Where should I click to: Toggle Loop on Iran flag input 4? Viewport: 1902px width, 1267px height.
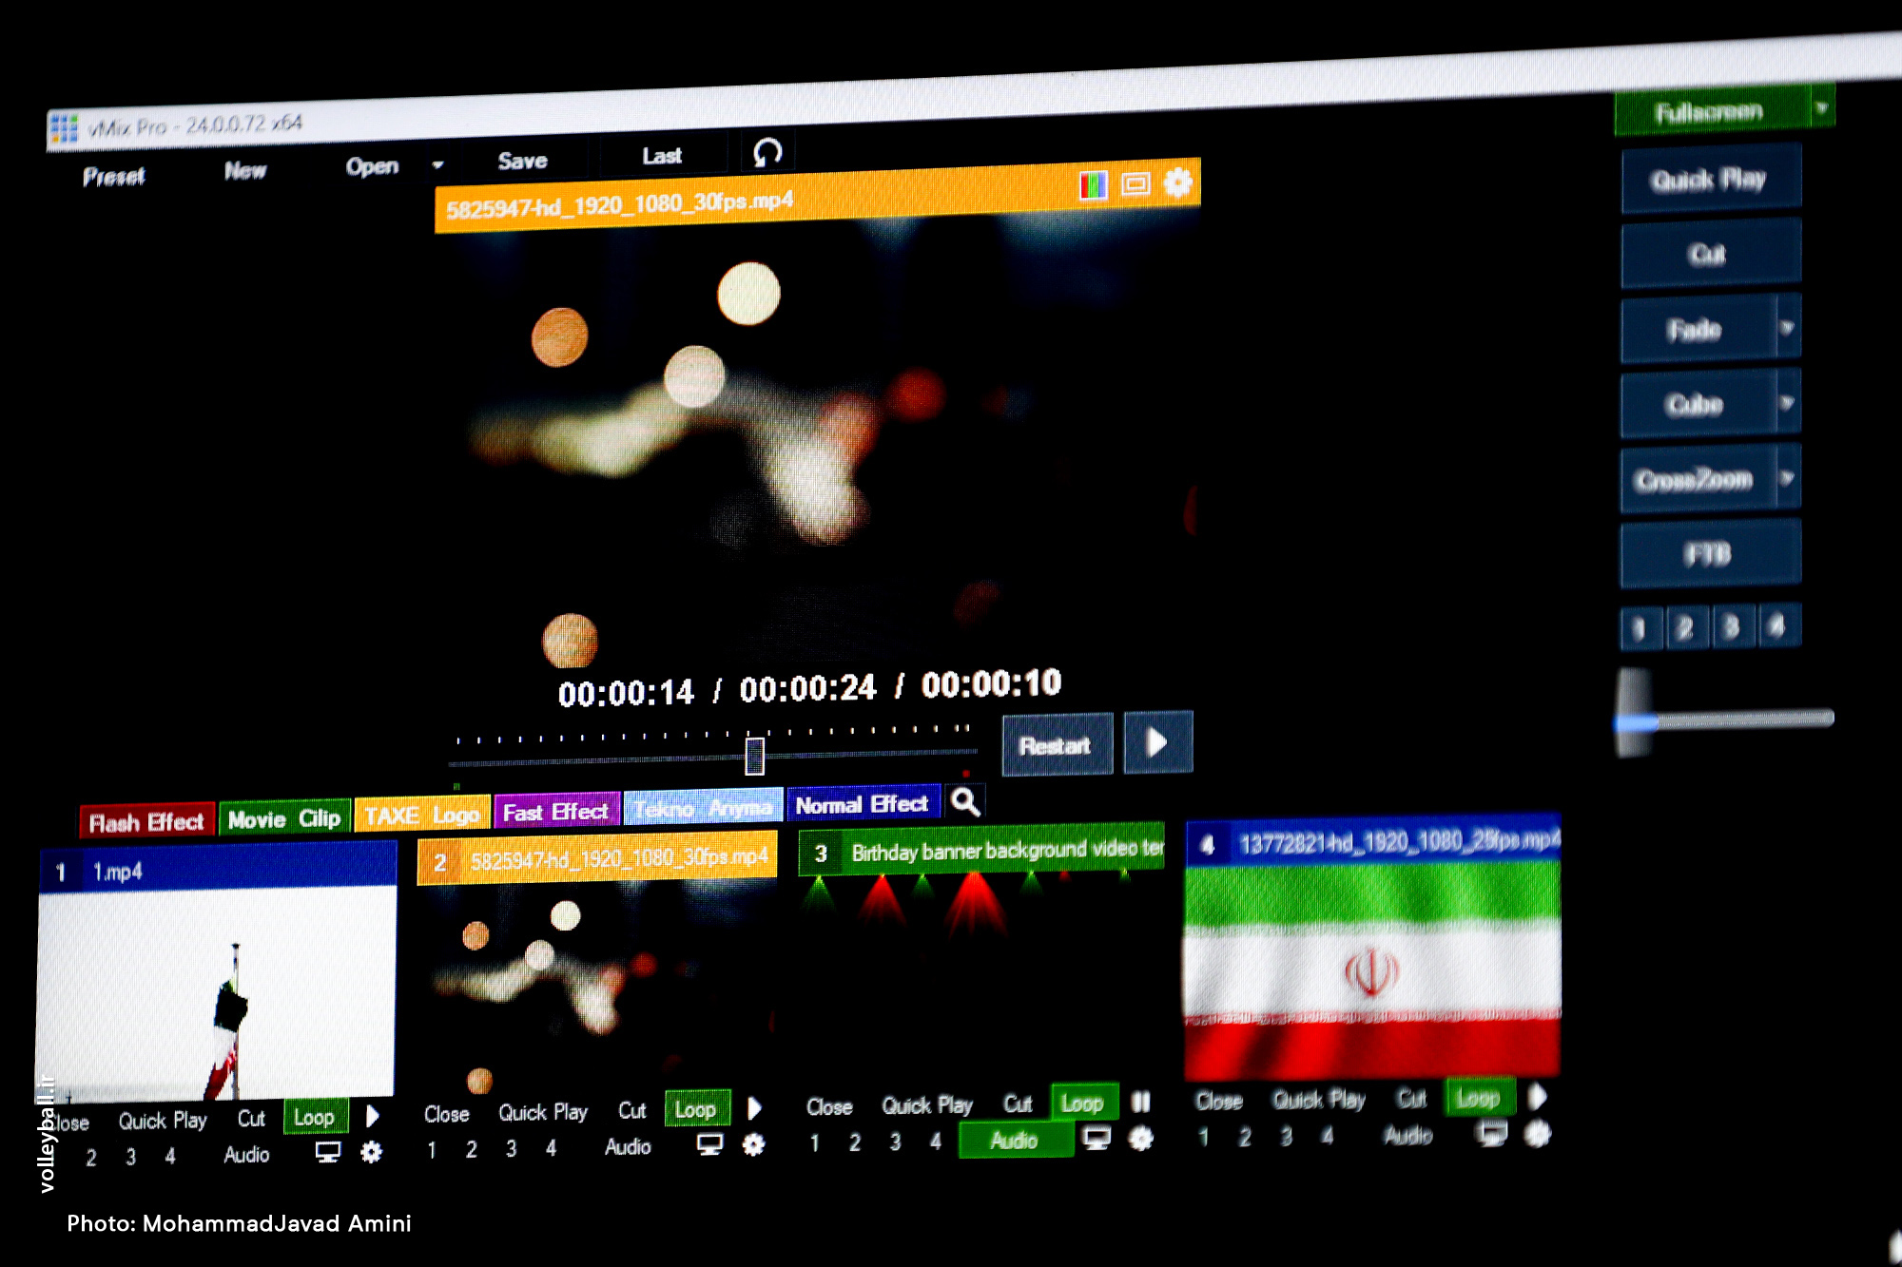coord(1477,1098)
